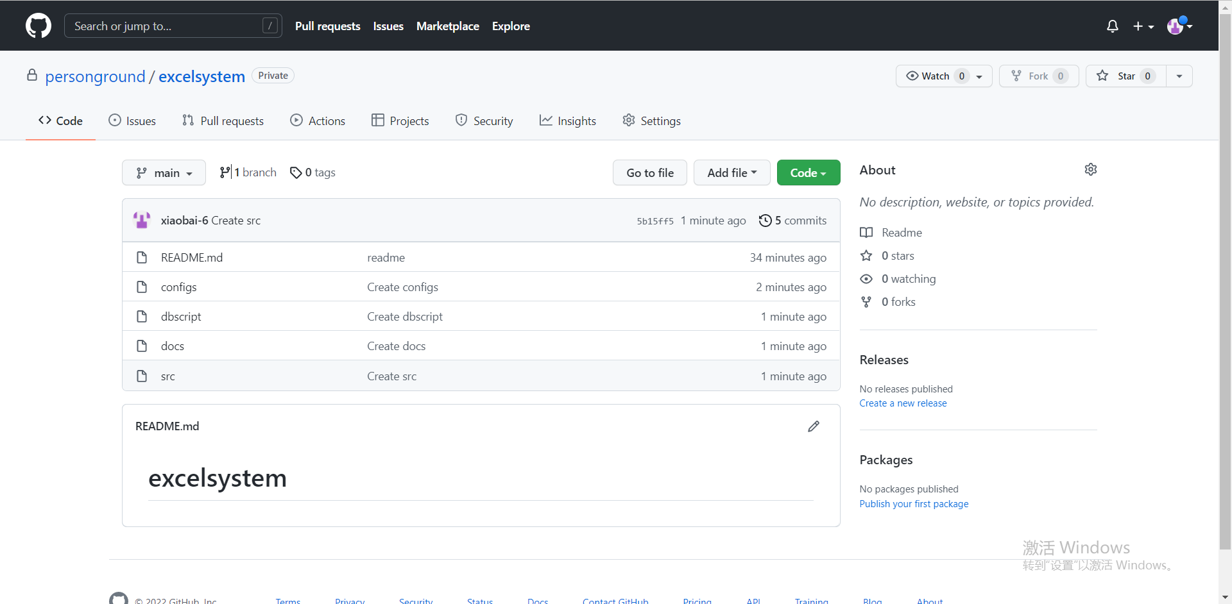
Task: Click the file icon next to README.md
Action: pos(142,257)
